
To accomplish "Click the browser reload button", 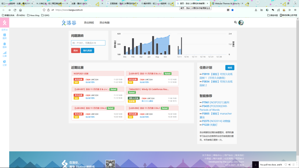I will coord(15,10).
